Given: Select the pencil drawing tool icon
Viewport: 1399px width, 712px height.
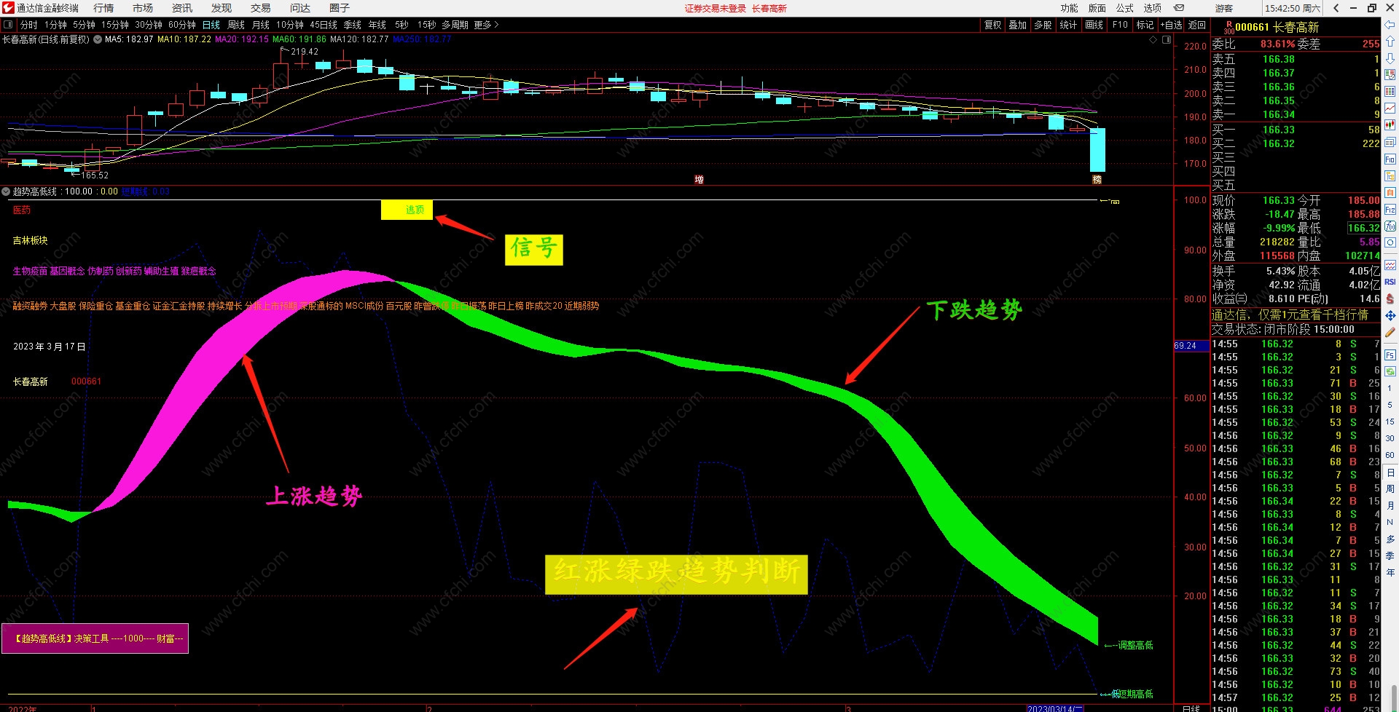Looking at the screenshot, I should (1390, 333).
